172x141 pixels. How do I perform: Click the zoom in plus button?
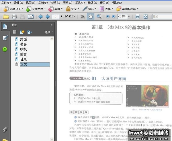click(x=114, y=17)
